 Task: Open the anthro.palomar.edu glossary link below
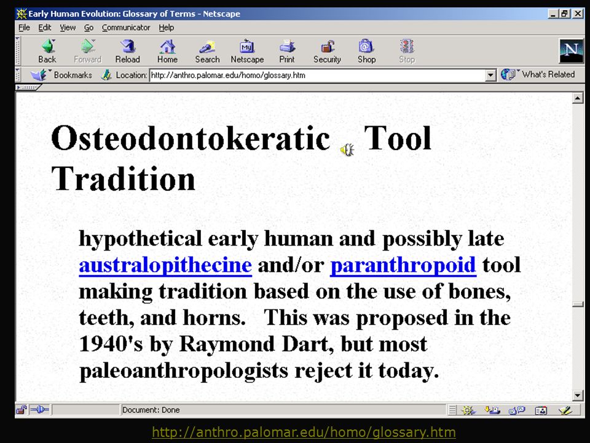pyautogui.click(x=304, y=432)
